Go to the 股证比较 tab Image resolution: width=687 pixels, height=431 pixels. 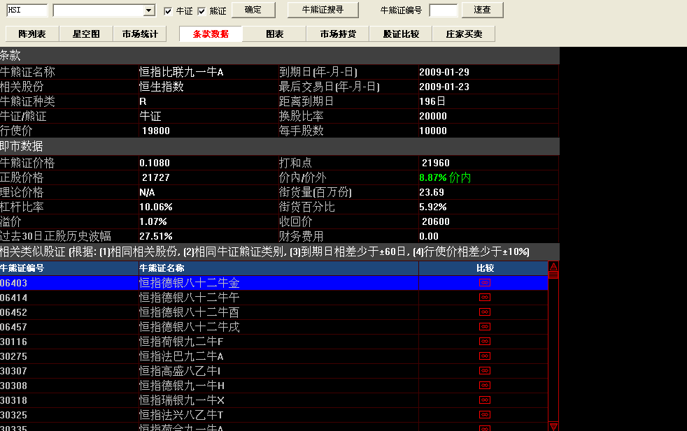[401, 34]
